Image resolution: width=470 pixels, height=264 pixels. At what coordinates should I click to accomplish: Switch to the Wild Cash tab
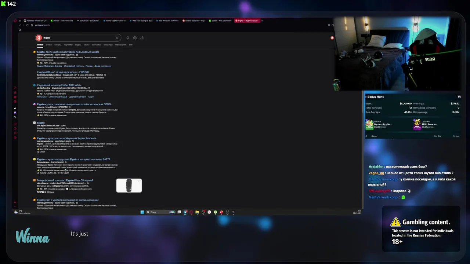click(x=141, y=21)
